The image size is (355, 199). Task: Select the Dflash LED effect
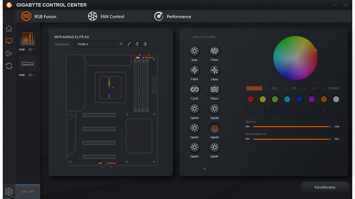(x=214, y=70)
